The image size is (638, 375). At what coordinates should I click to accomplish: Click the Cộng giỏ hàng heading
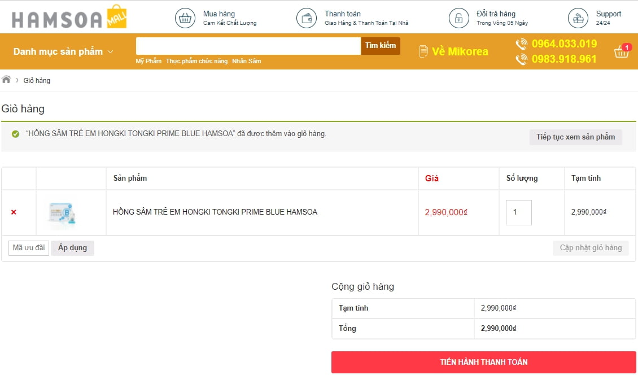click(363, 287)
